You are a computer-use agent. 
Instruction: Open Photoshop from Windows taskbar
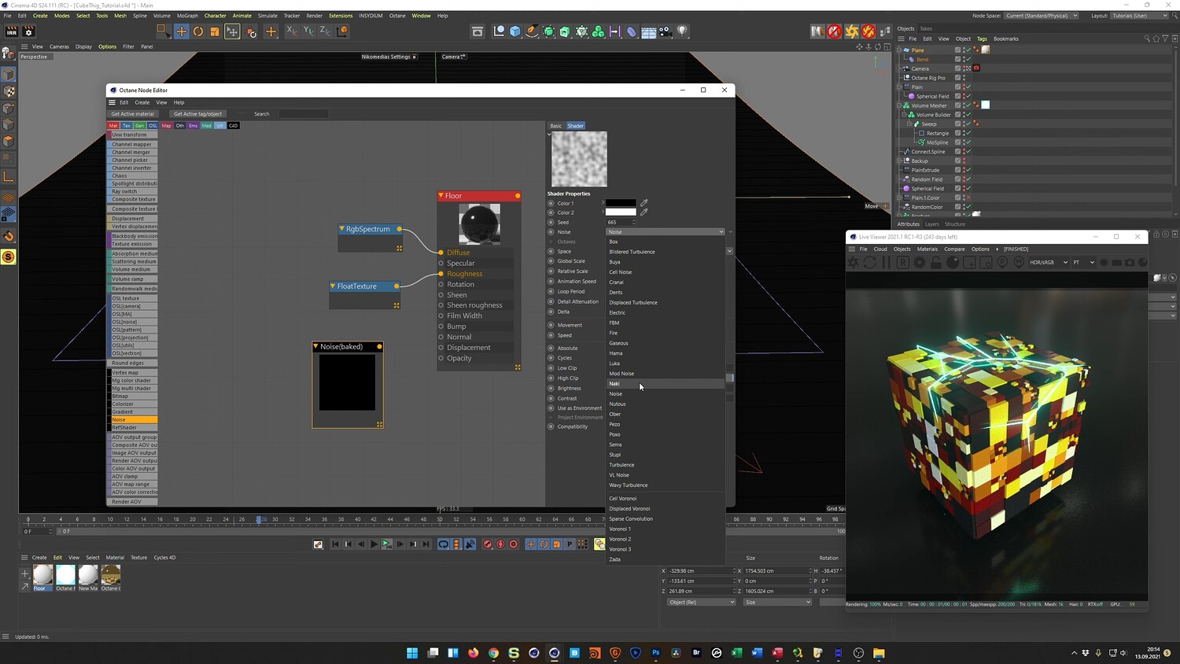(x=656, y=653)
